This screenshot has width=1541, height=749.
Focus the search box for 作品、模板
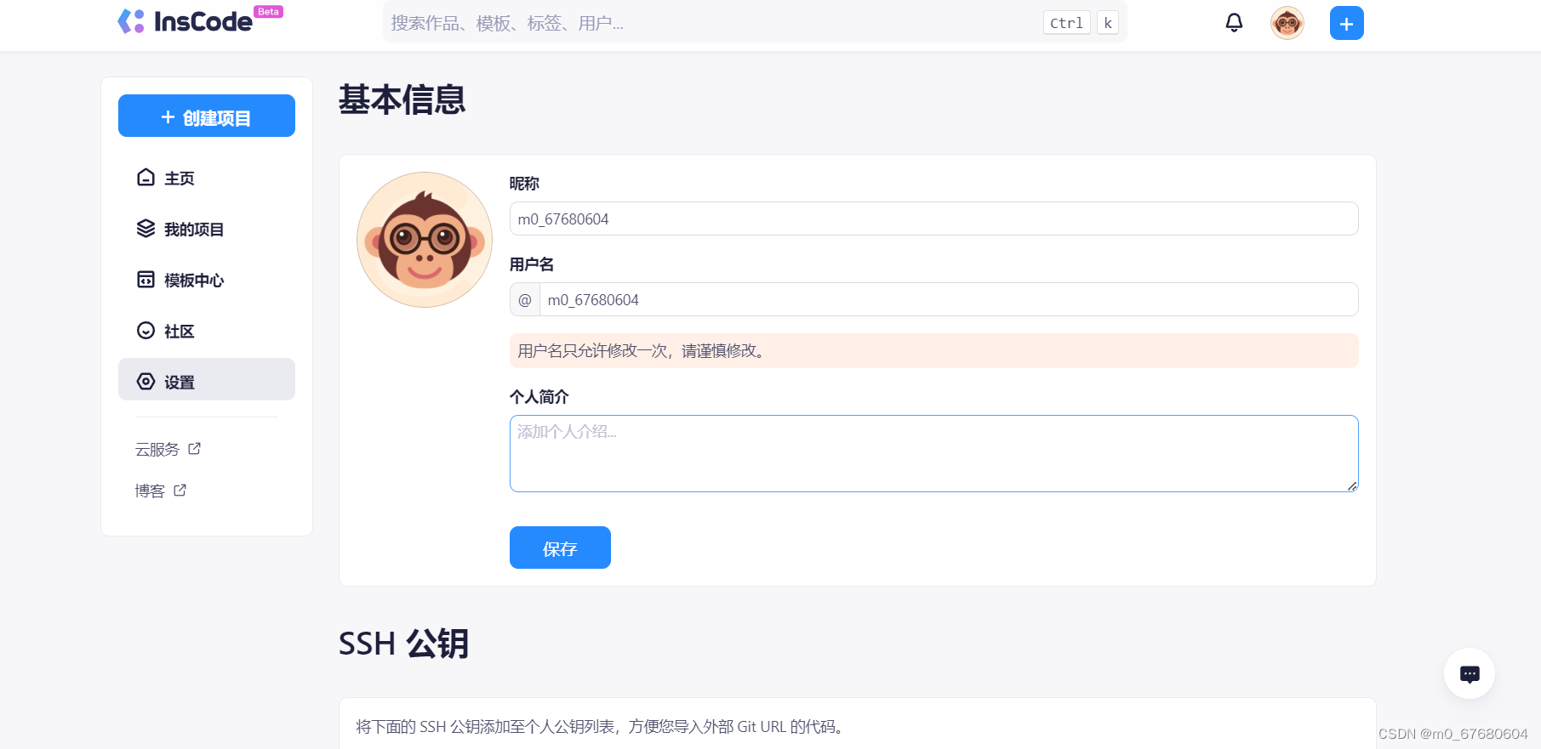point(755,23)
